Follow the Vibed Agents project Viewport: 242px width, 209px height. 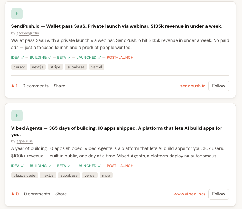[x=218, y=194]
